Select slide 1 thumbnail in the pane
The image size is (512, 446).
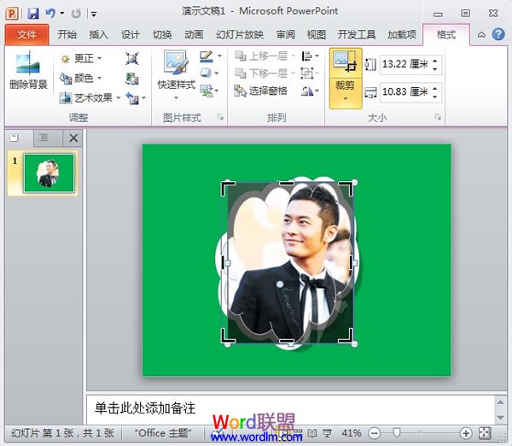coord(49,173)
